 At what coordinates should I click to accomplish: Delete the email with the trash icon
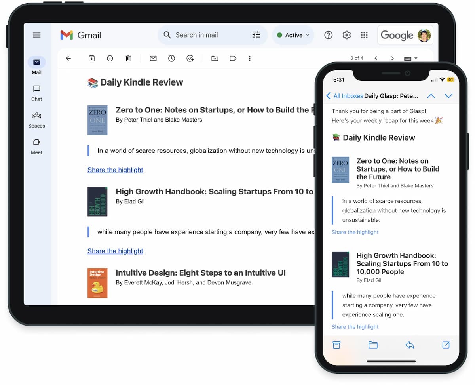click(x=128, y=58)
